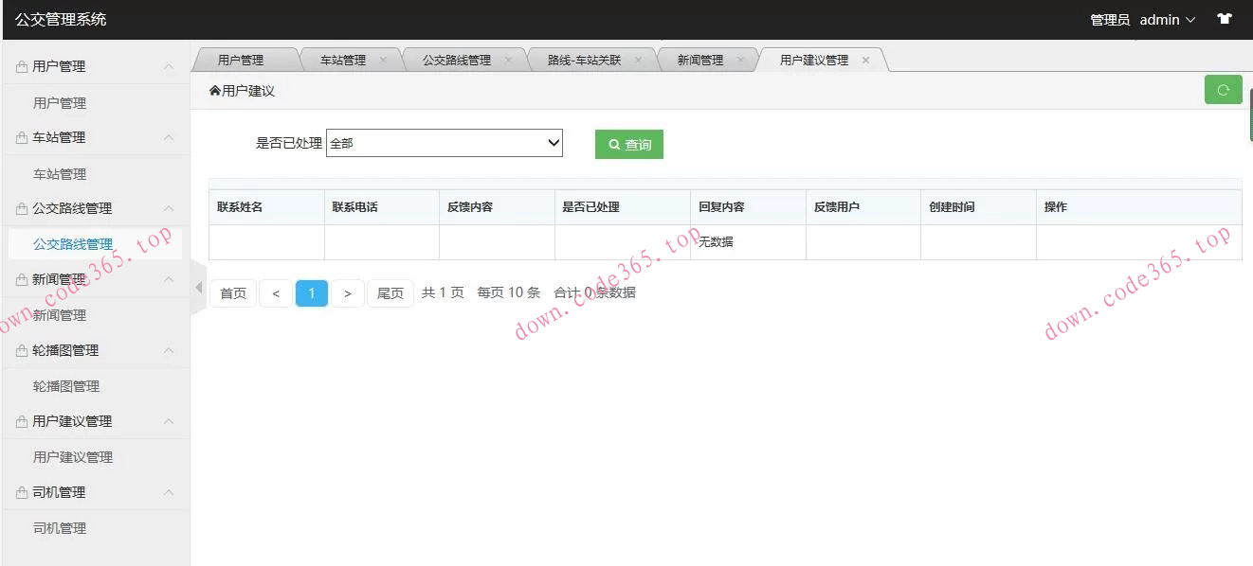Click the magnifier icon on the 查询 button
Viewport: 1253px width, 566px height.
612,143
